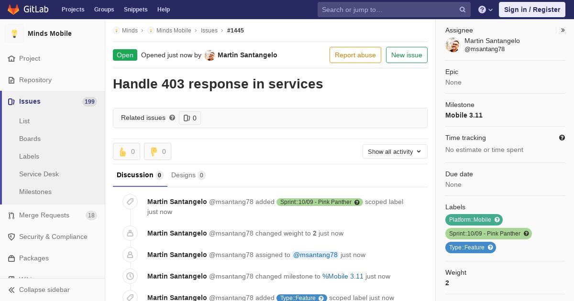
Task: Click Minds Mobile project title in sidebar
Action: pos(50,33)
